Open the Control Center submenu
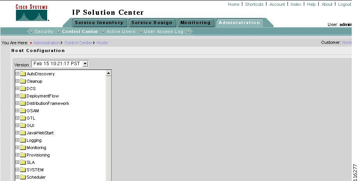Screen dimensions: 358x181 pyautogui.click(x=80, y=31)
